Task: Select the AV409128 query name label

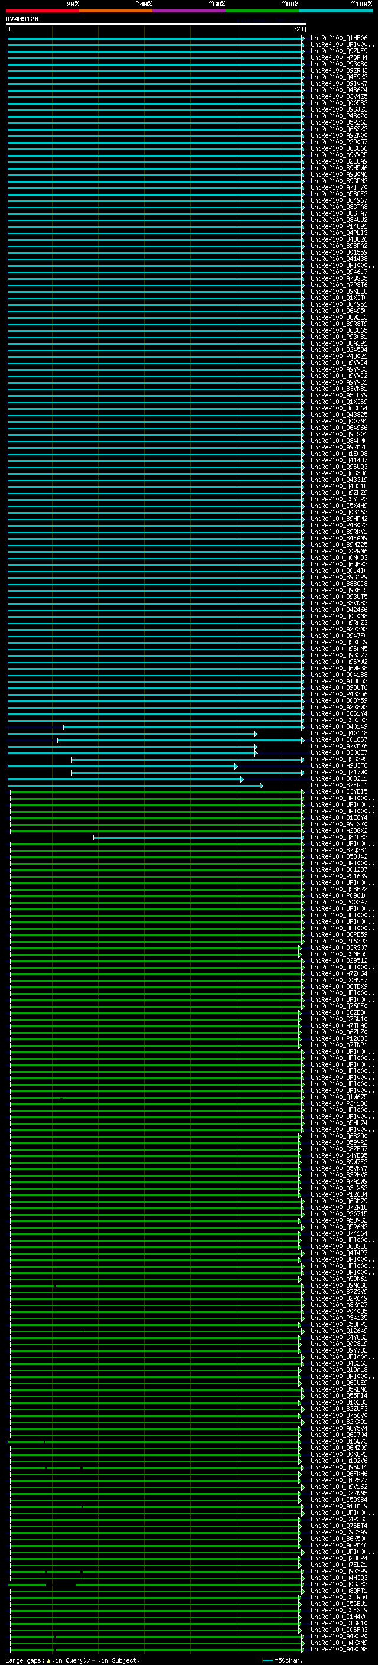Action: tap(22, 19)
